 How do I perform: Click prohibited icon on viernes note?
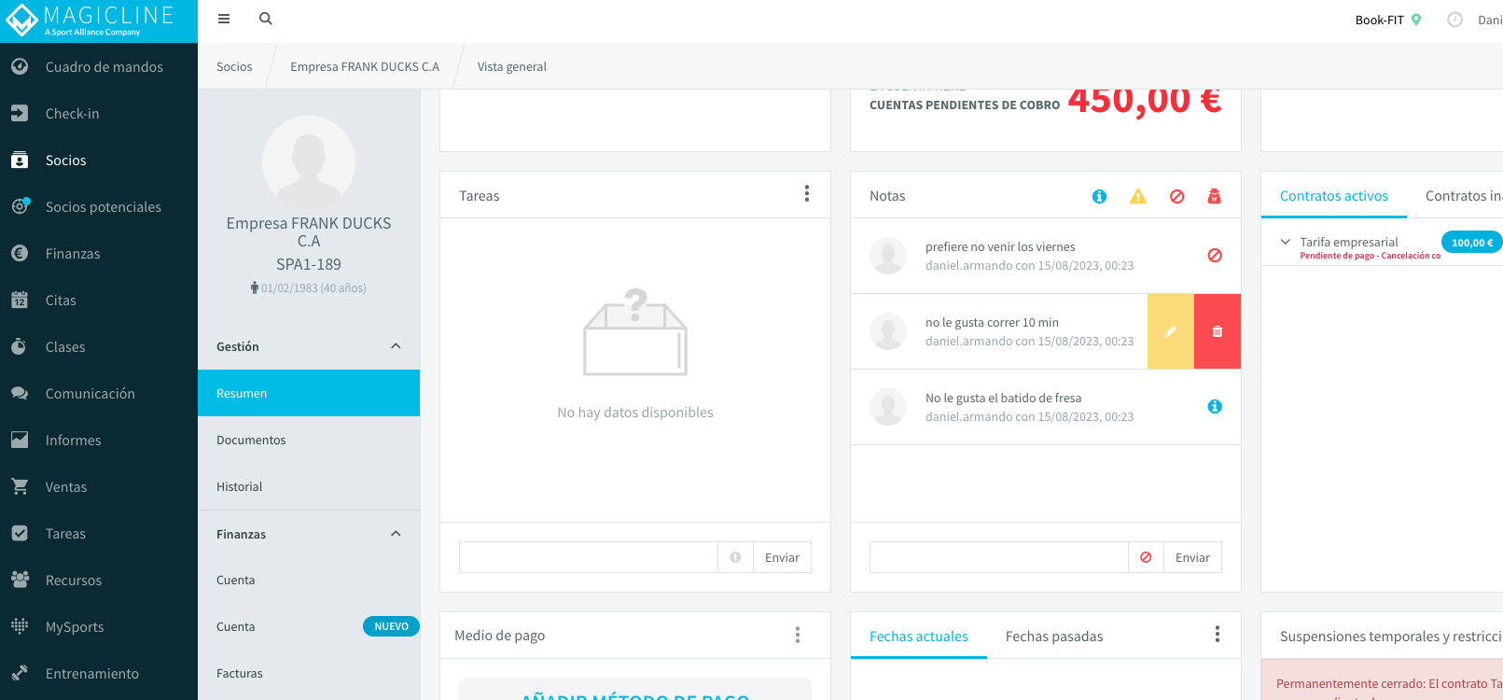tap(1215, 256)
